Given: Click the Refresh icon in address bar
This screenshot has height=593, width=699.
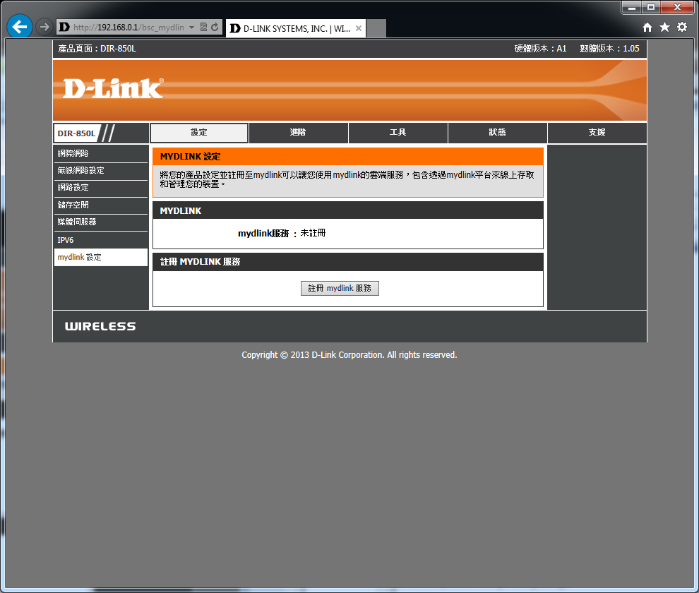Looking at the screenshot, I should [x=215, y=28].
